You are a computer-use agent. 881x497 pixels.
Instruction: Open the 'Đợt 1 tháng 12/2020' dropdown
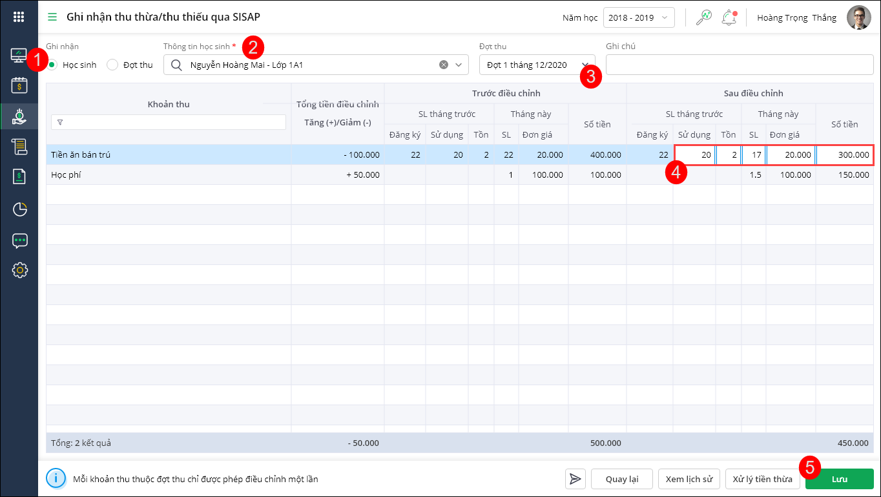[535, 65]
